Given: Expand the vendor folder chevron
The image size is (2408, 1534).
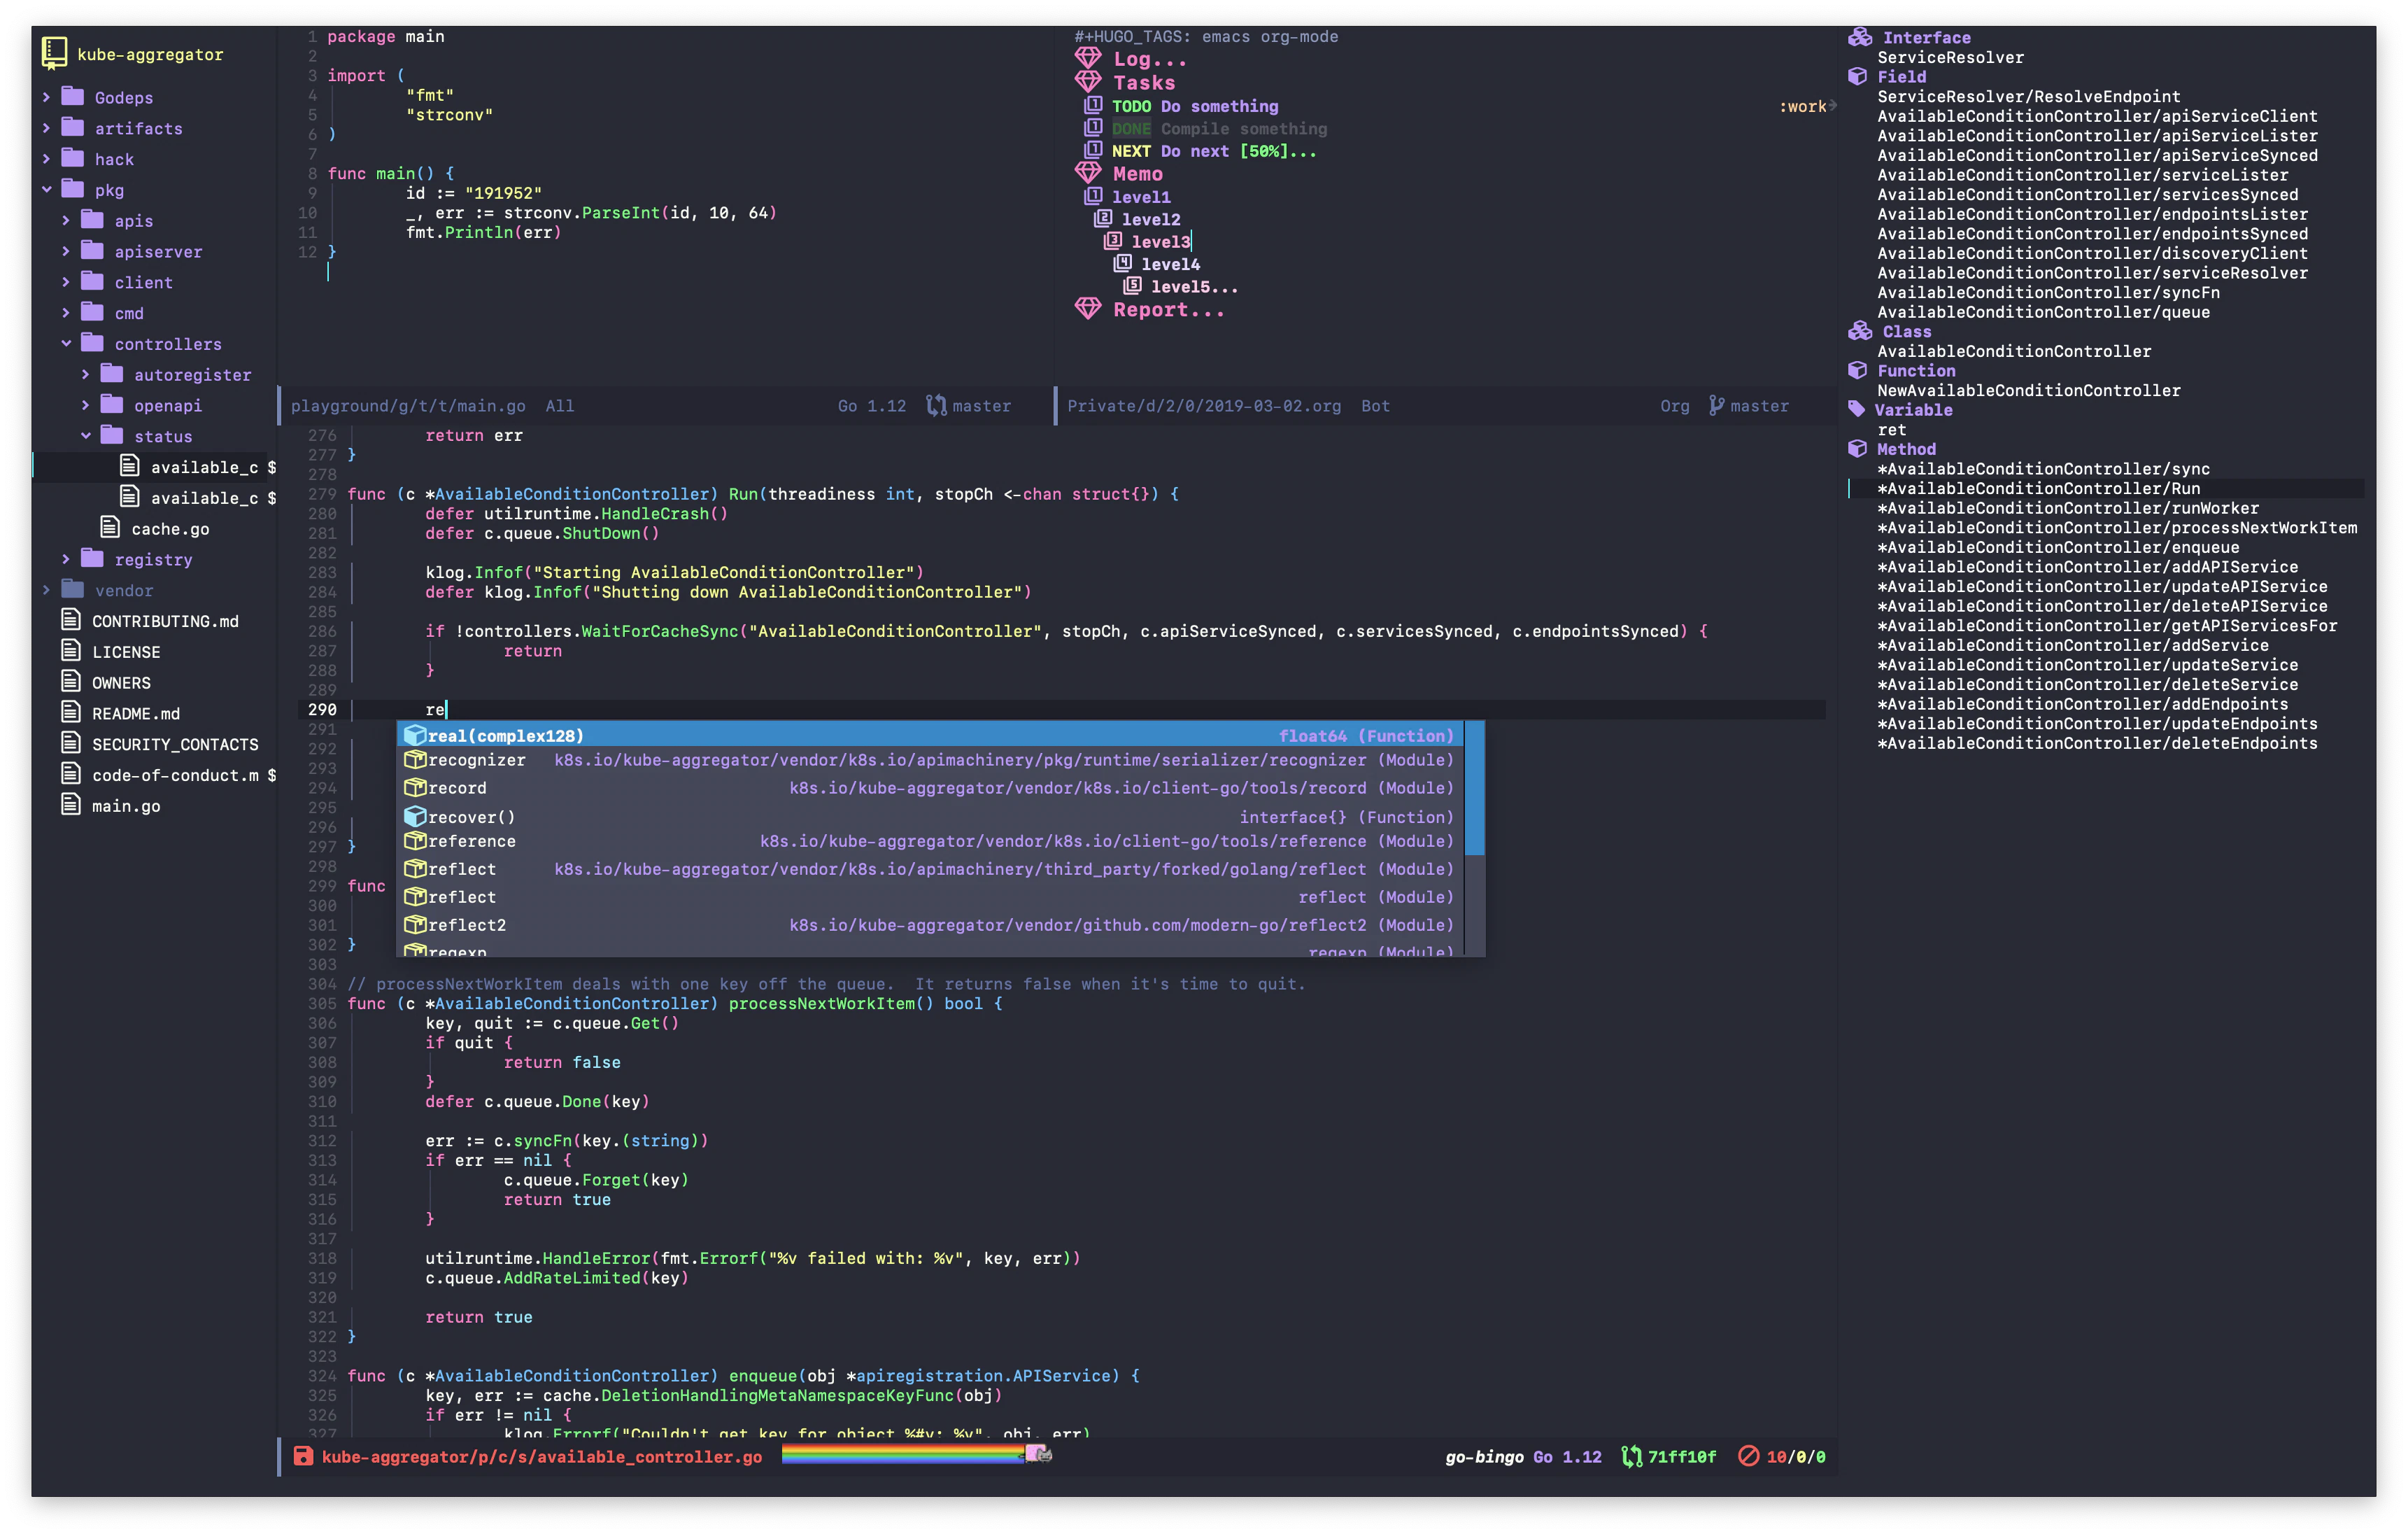Looking at the screenshot, I should coord(46,590).
